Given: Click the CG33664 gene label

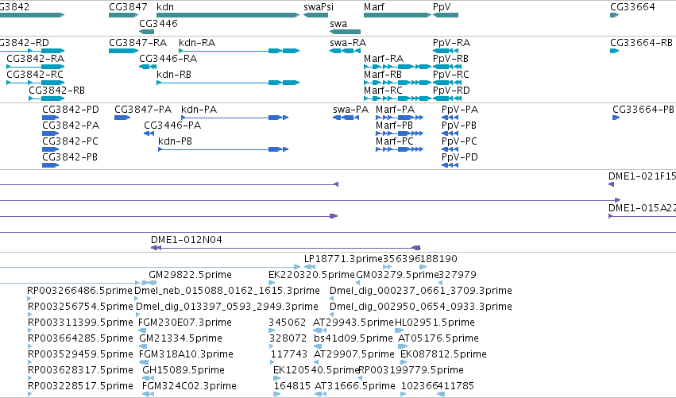Looking at the screenshot, I should 632,7.
